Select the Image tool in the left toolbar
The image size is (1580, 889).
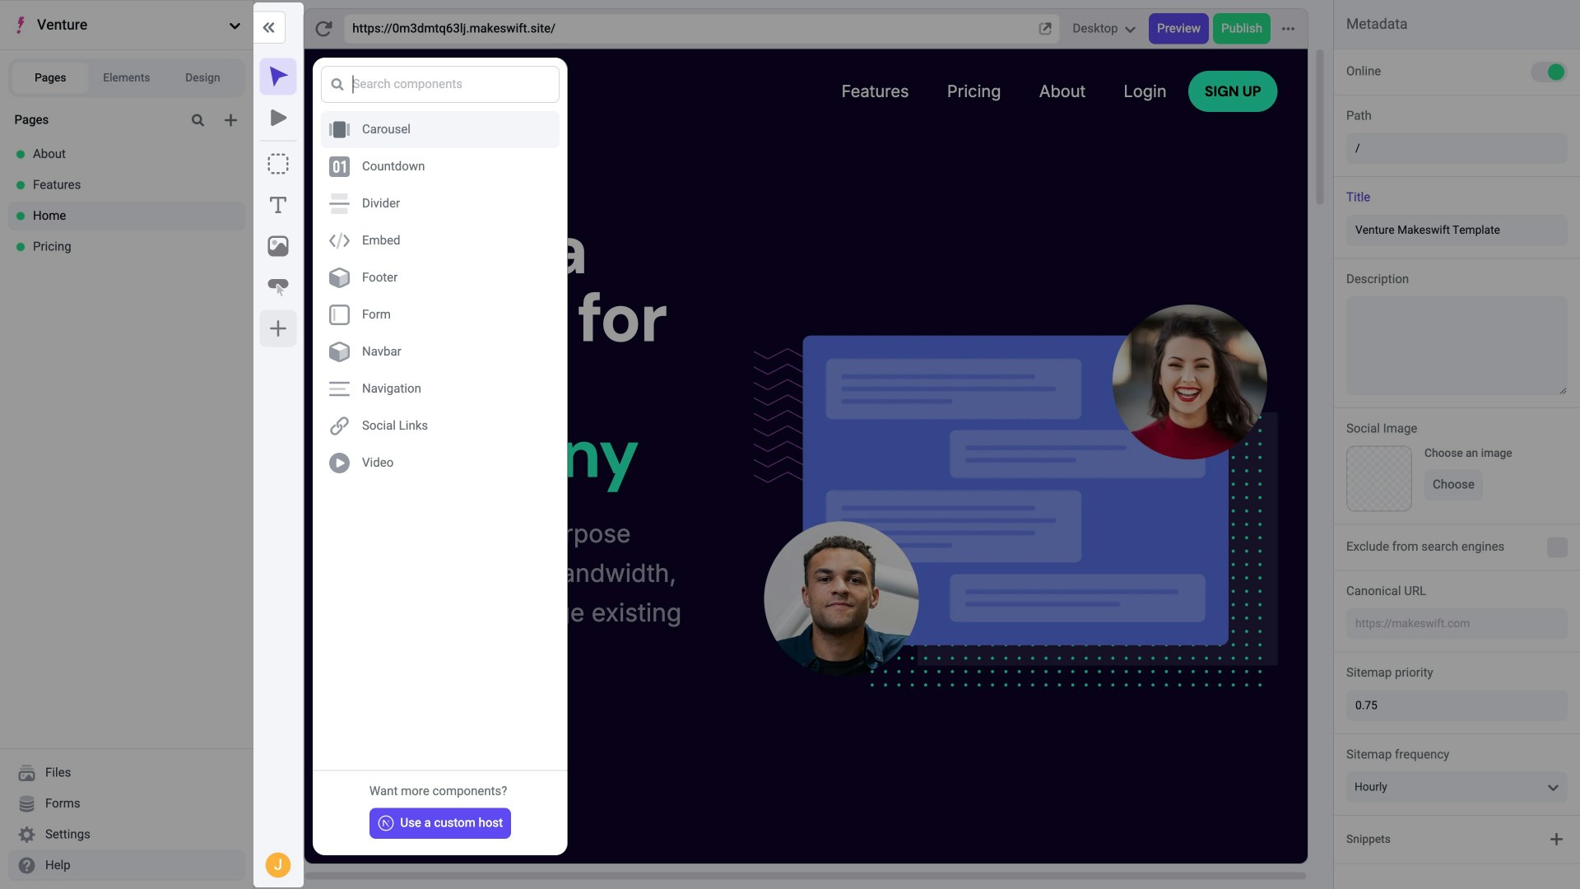click(x=278, y=244)
